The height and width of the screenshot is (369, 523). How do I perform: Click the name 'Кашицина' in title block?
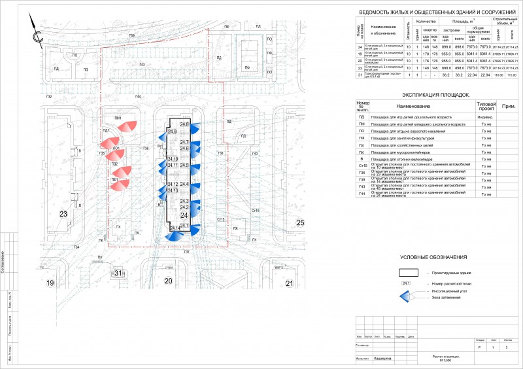(382, 359)
